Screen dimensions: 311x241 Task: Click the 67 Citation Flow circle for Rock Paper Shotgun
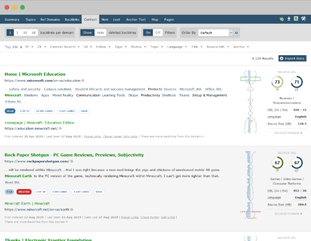tap(297, 163)
